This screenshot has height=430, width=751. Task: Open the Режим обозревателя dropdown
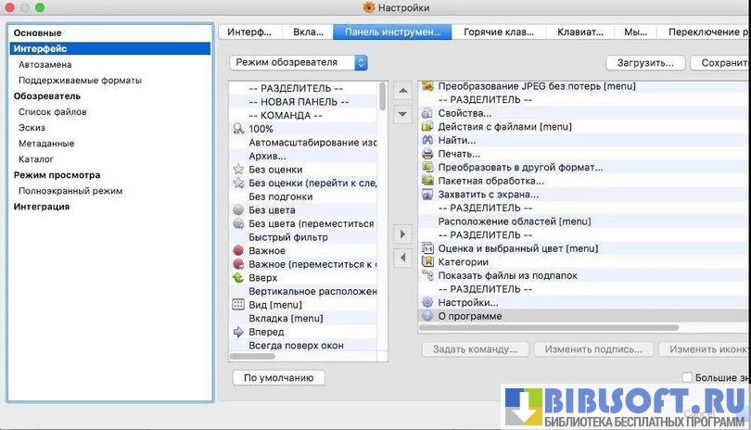(x=299, y=63)
